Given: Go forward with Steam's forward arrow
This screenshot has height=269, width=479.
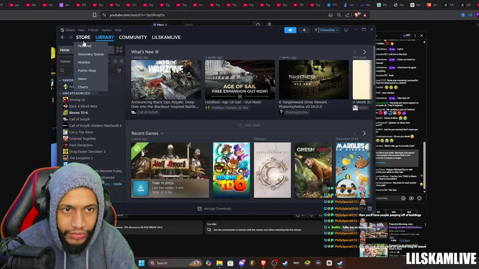Looking at the screenshot, I should pyautogui.click(x=70, y=37).
